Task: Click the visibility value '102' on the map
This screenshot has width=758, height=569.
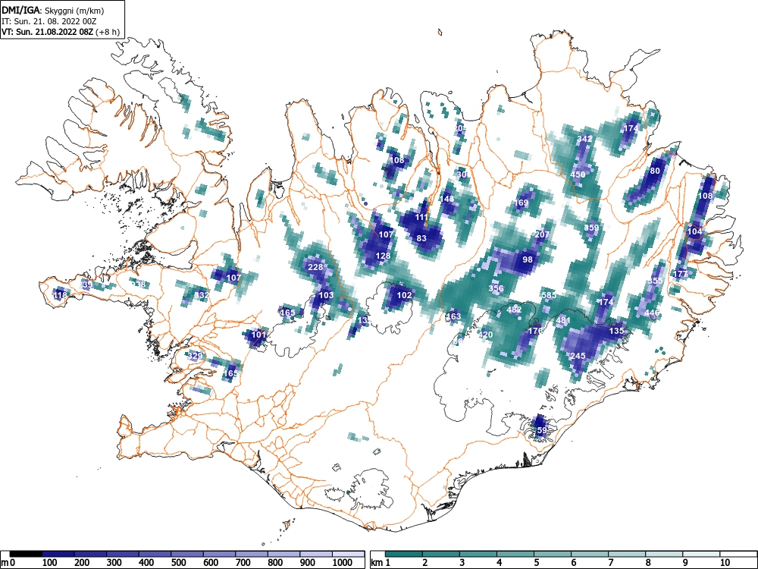Action: pyautogui.click(x=404, y=295)
